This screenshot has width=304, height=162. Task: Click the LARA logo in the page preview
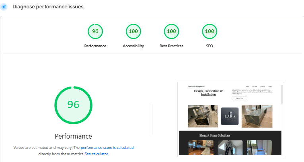pyautogui.click(x=230, y=117)
